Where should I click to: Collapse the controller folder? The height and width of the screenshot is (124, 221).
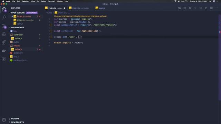click(18, 35)
